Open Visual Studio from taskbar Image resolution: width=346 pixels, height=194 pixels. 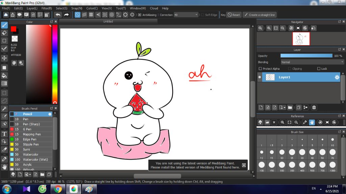click(26, 189)
